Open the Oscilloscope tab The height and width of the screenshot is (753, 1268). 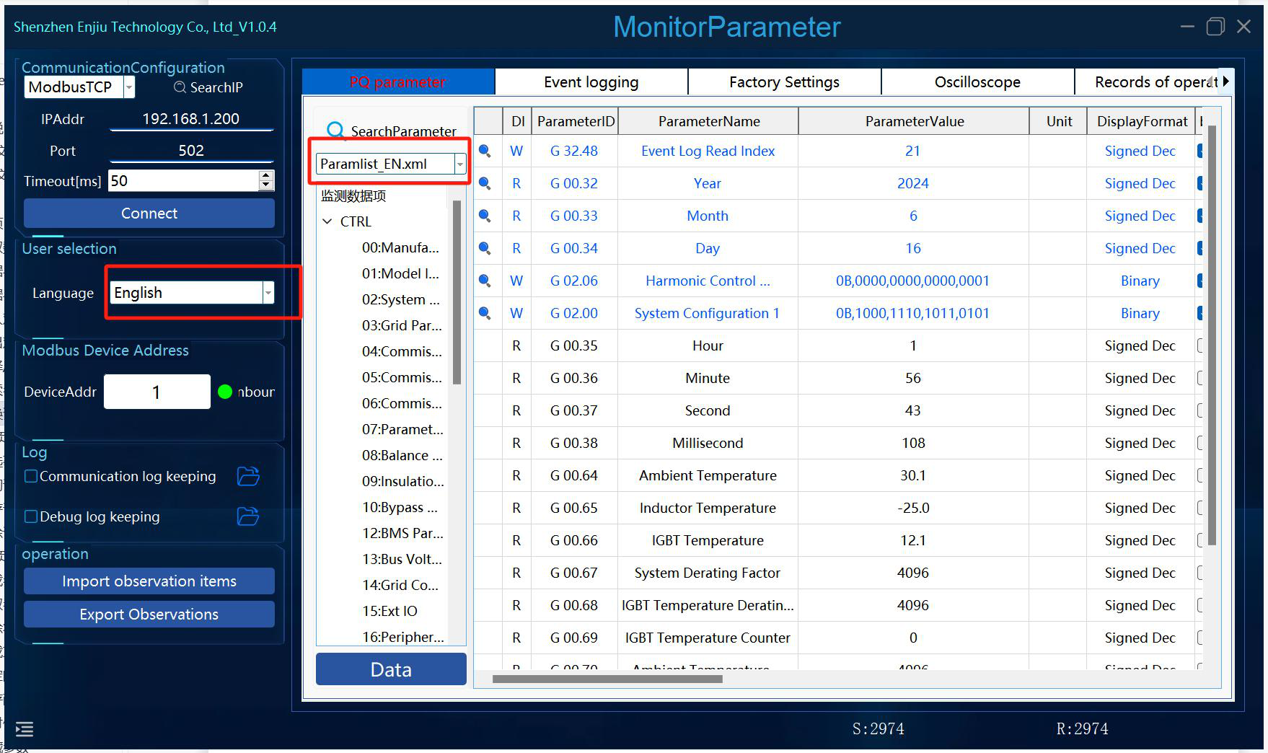pos(977,82)
